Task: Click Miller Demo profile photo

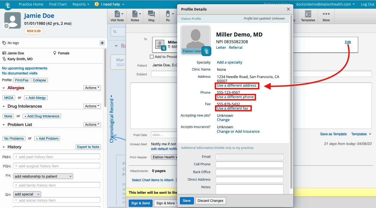Action: click(x=196, y=40)
